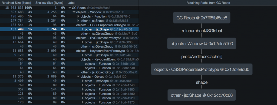The height and width of the screenshot is (105, 277).
Task: Collapse the Object @ 0x12cfe8120 triangle
Action: tap(78, 77)
